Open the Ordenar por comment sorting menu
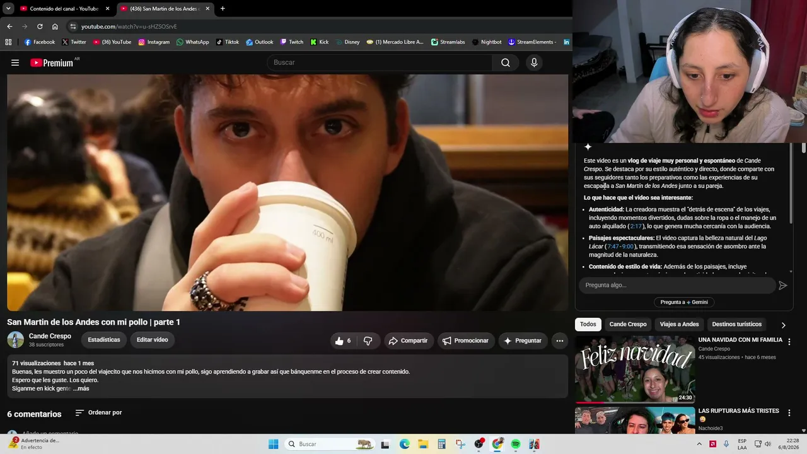This screenshot has width=807, height=454. coord(98,412)
